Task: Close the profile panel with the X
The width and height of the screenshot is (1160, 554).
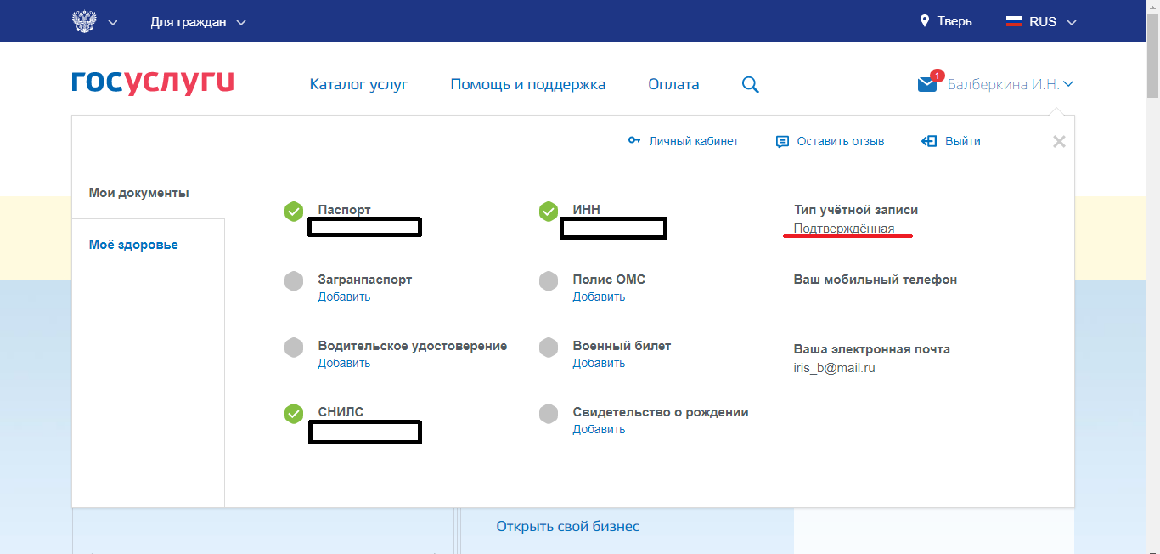Action: tap(1059, 142)
